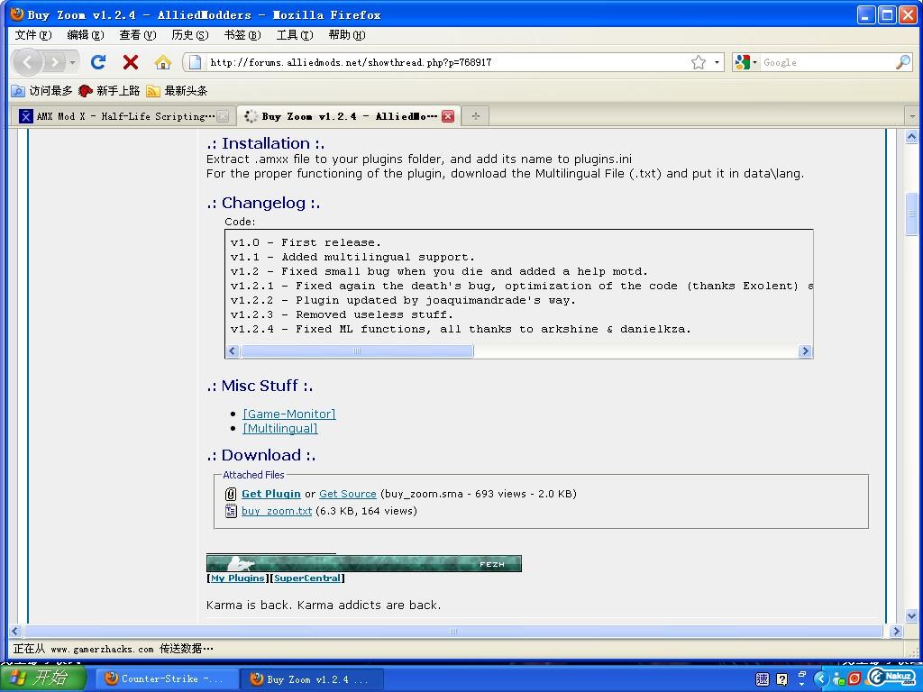Open the list all tabs dropdown
The height and width of the screenshot is (692, 923).
pyautogui.click(x=911, y=116)
